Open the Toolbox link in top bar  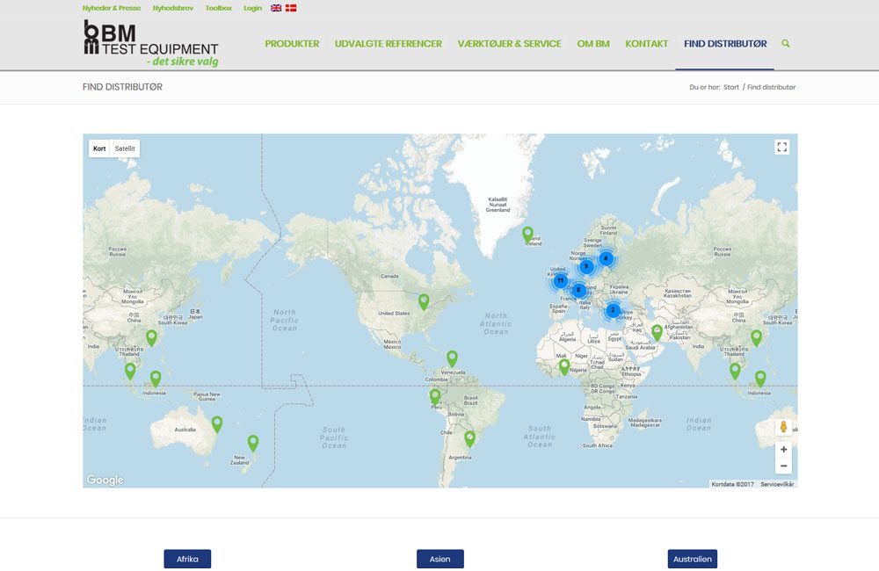click(219, 8)
